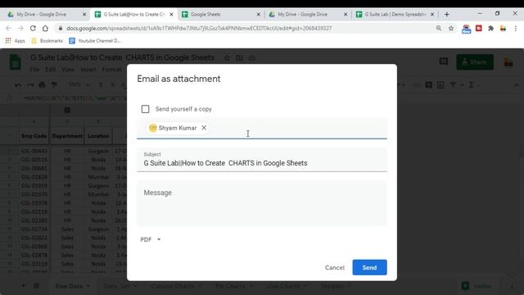Image resolution: width=524 pixels, height=295 pixels.
Task: Switch to the second My Drive tab
Action: pos(304,15)
